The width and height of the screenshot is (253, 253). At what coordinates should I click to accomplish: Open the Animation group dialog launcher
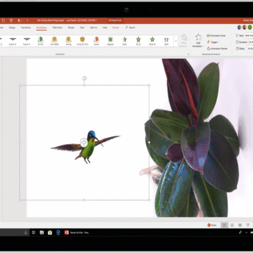(x=188, y=54)
